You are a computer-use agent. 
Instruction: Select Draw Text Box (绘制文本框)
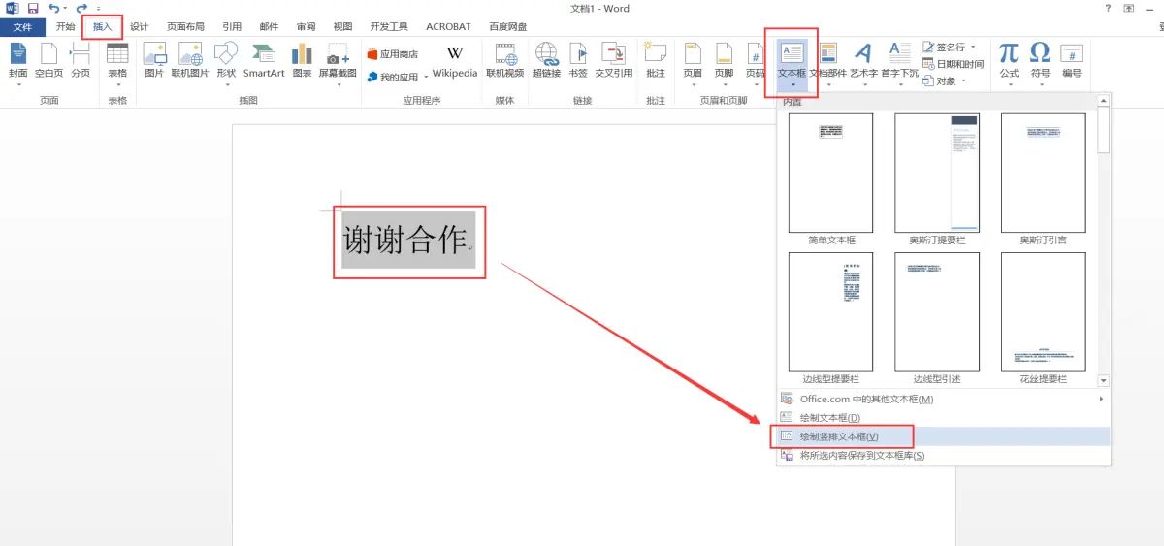click(x=943, y=417)
